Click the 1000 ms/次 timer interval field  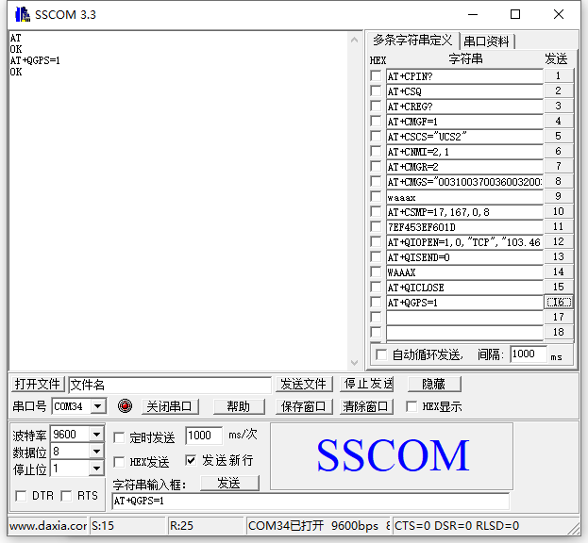tap(204, 436)
